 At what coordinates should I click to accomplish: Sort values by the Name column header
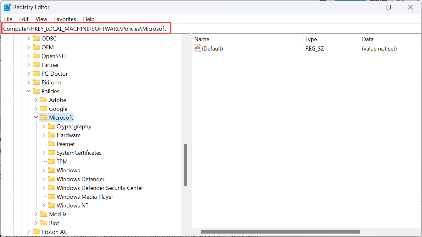[x=248, y=39]
